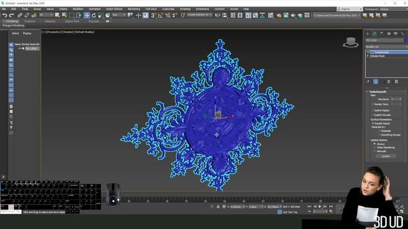This screenshot has height=229, width=408.
Task: Open Render Setup icon
Action: coord(279,15)
